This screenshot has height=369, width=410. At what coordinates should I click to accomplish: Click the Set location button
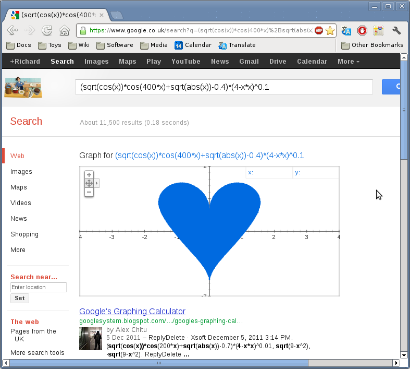(20, 299)
